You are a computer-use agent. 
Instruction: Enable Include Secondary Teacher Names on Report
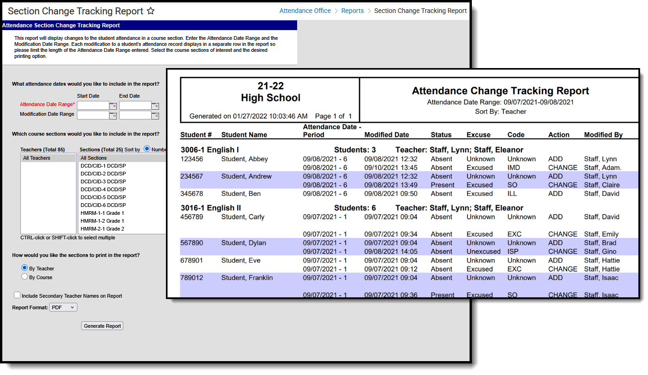[x=17, y=295]
